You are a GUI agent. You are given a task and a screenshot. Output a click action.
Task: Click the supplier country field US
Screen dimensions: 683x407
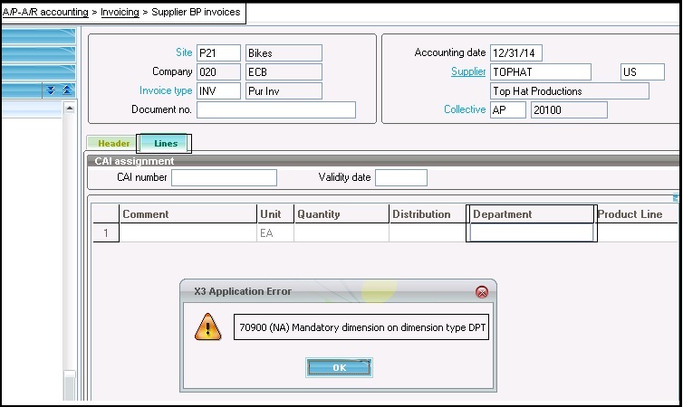click(x=642, y=72)
